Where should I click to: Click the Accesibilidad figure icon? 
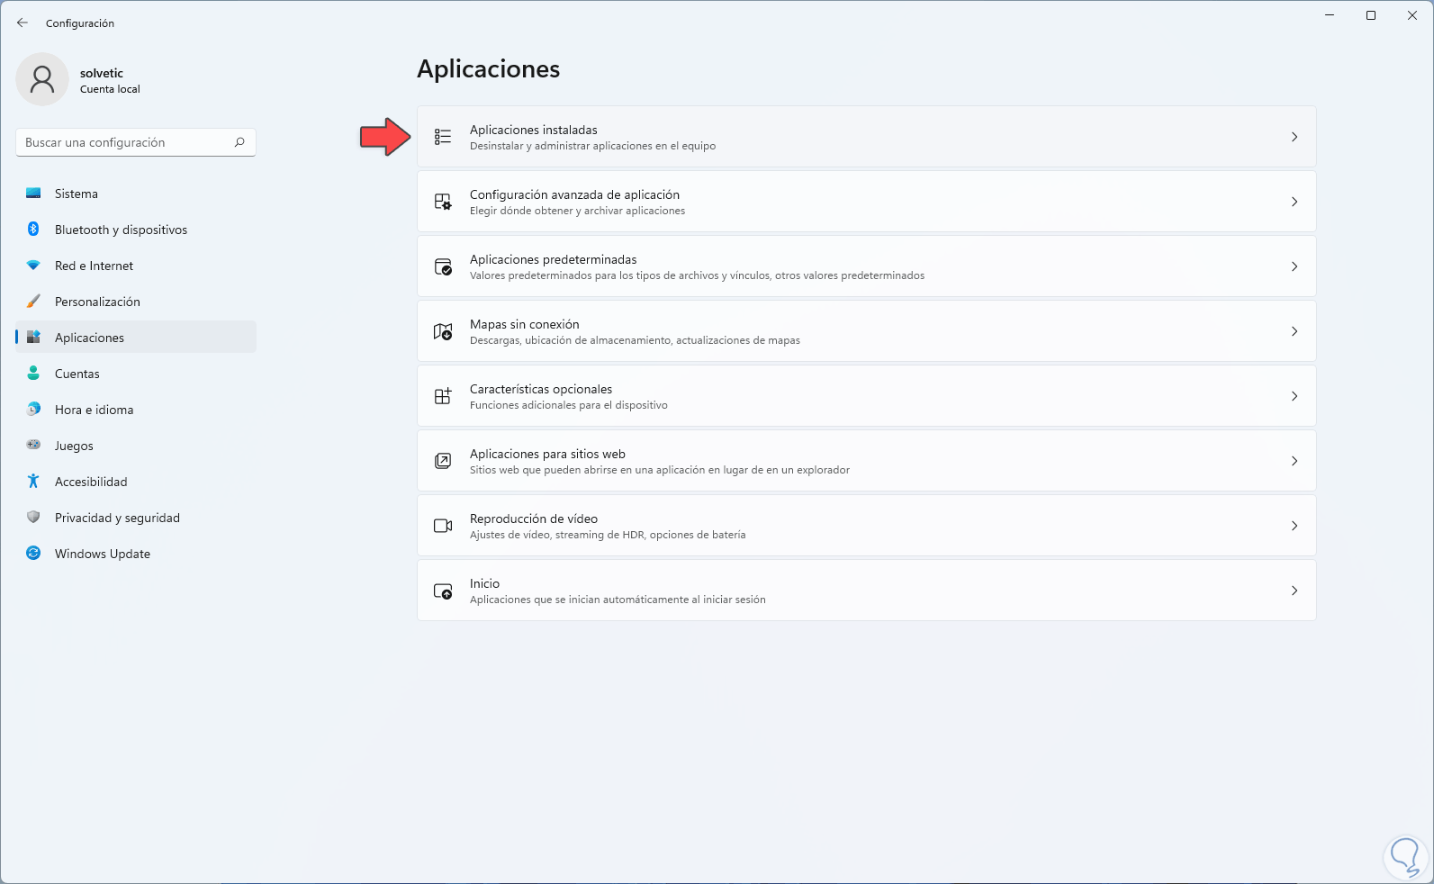(x=33, y=482)
